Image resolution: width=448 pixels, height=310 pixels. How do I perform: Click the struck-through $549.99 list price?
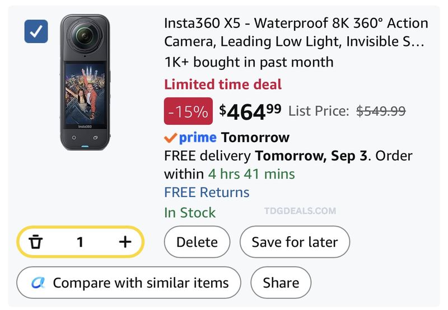381,111
